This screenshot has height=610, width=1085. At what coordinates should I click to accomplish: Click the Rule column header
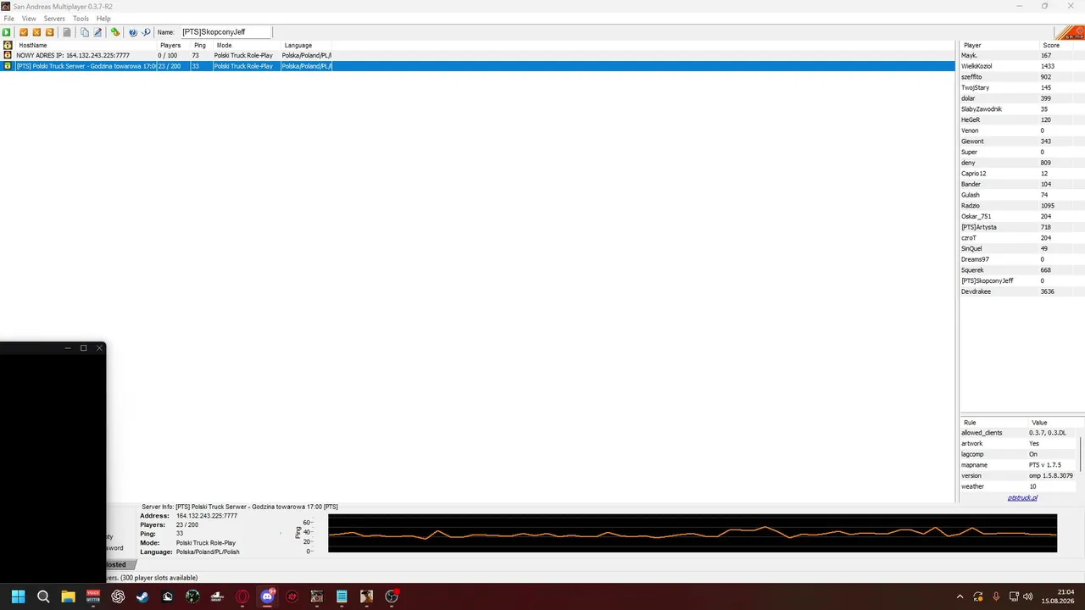(x=993, y=422)
